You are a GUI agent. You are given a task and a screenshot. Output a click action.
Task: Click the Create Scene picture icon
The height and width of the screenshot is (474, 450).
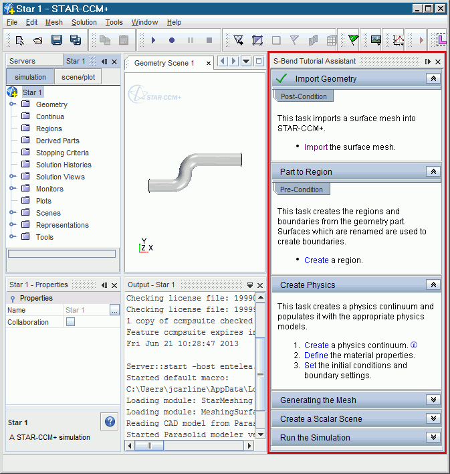pyautogui.click(x=376, y=40)
